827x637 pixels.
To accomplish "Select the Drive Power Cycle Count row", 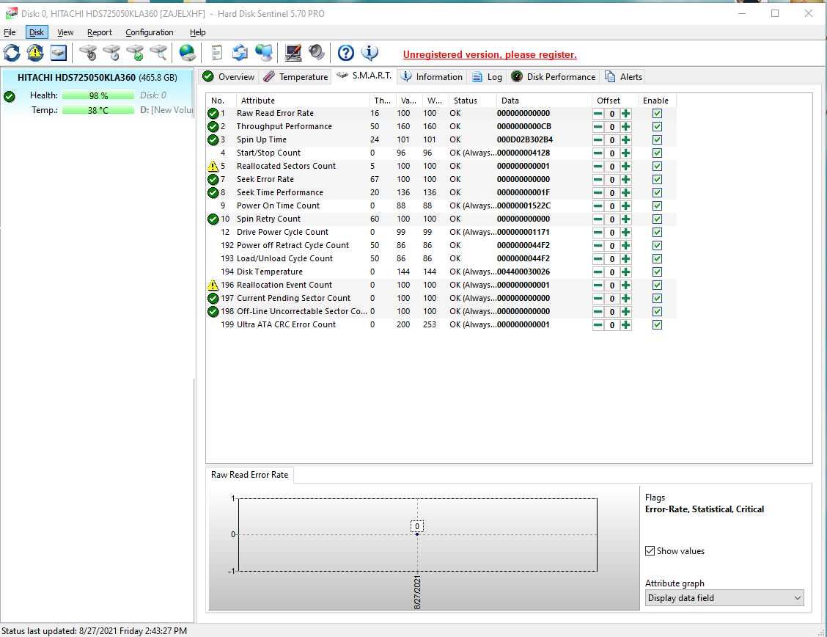I will 441,232.
